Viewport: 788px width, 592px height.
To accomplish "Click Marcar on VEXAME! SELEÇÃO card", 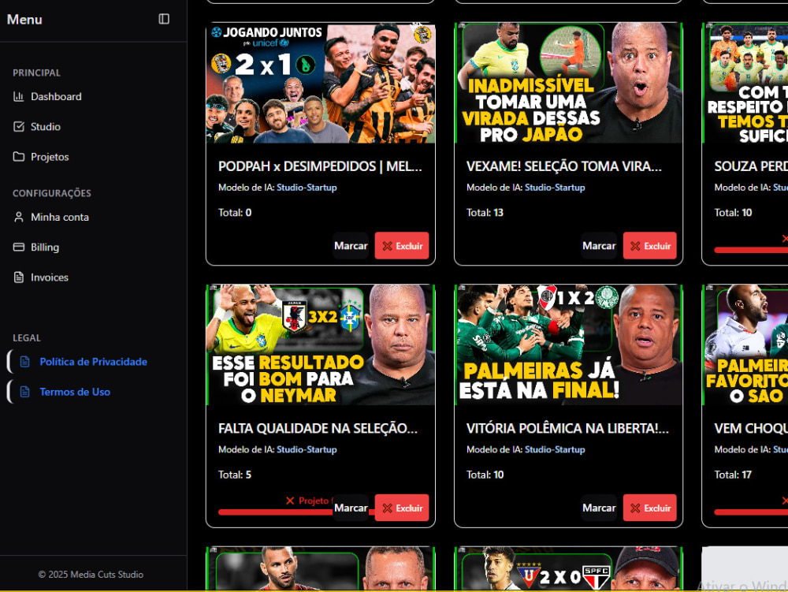I will pyautogui.click(x=599, y=246).
